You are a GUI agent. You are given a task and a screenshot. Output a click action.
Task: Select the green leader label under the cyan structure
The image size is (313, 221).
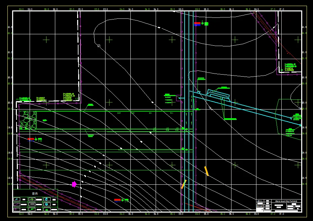pyautogui.click(x=230, y=119)
